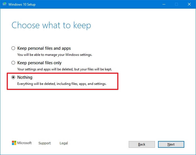Click the Choose what to keep heading
Screen dimensions: 196x155
point(51,25)
